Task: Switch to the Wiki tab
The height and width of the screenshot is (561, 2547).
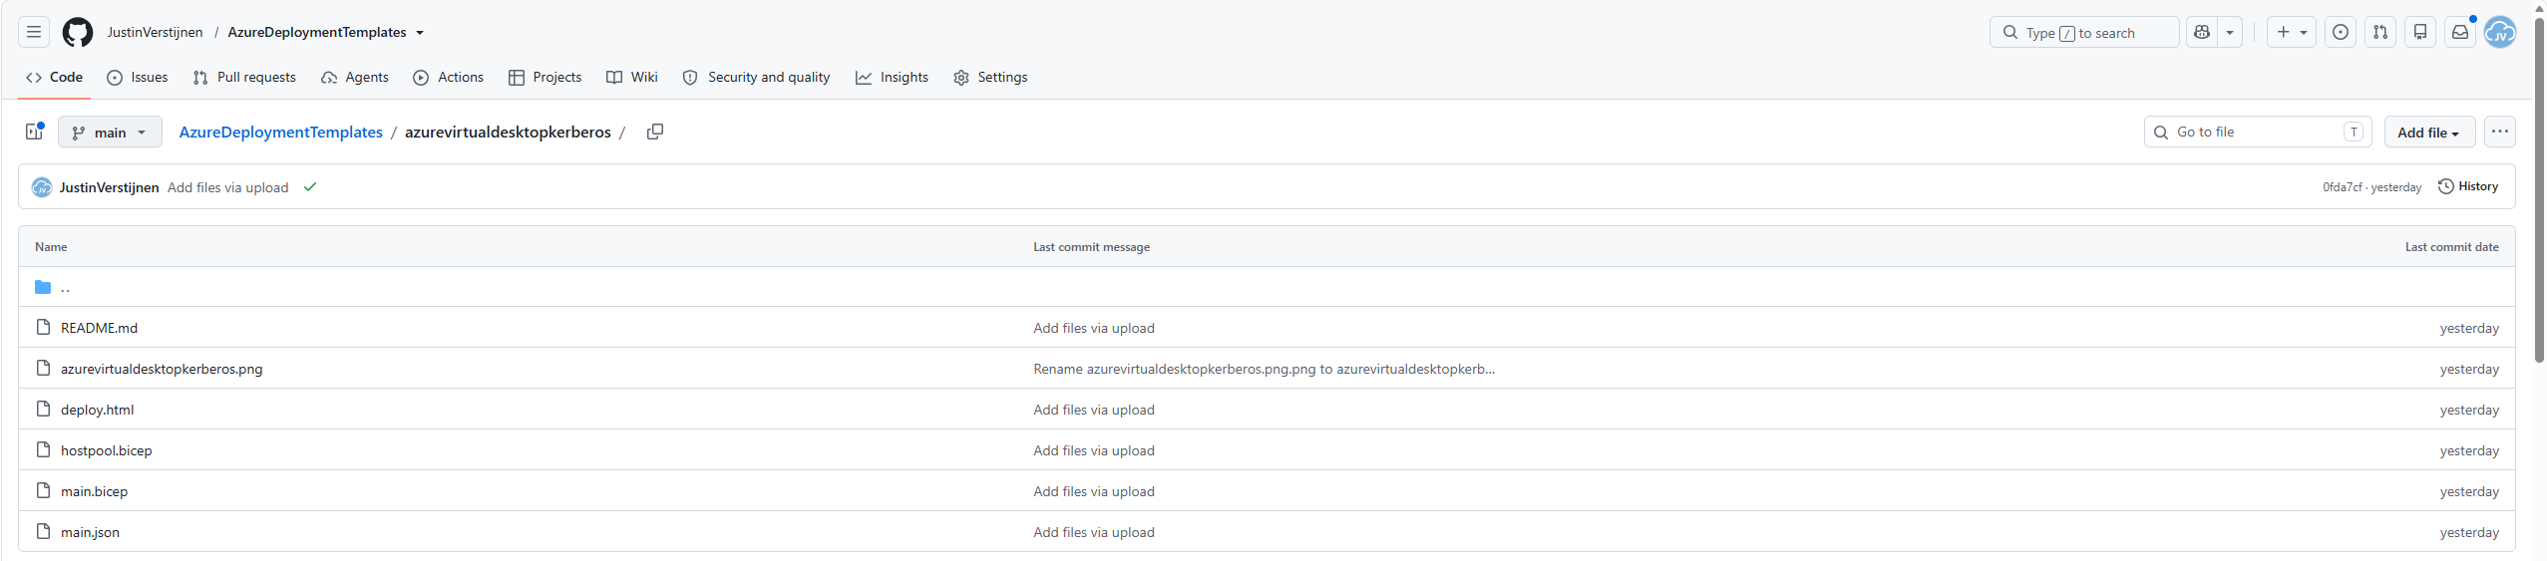Action: 632,77
